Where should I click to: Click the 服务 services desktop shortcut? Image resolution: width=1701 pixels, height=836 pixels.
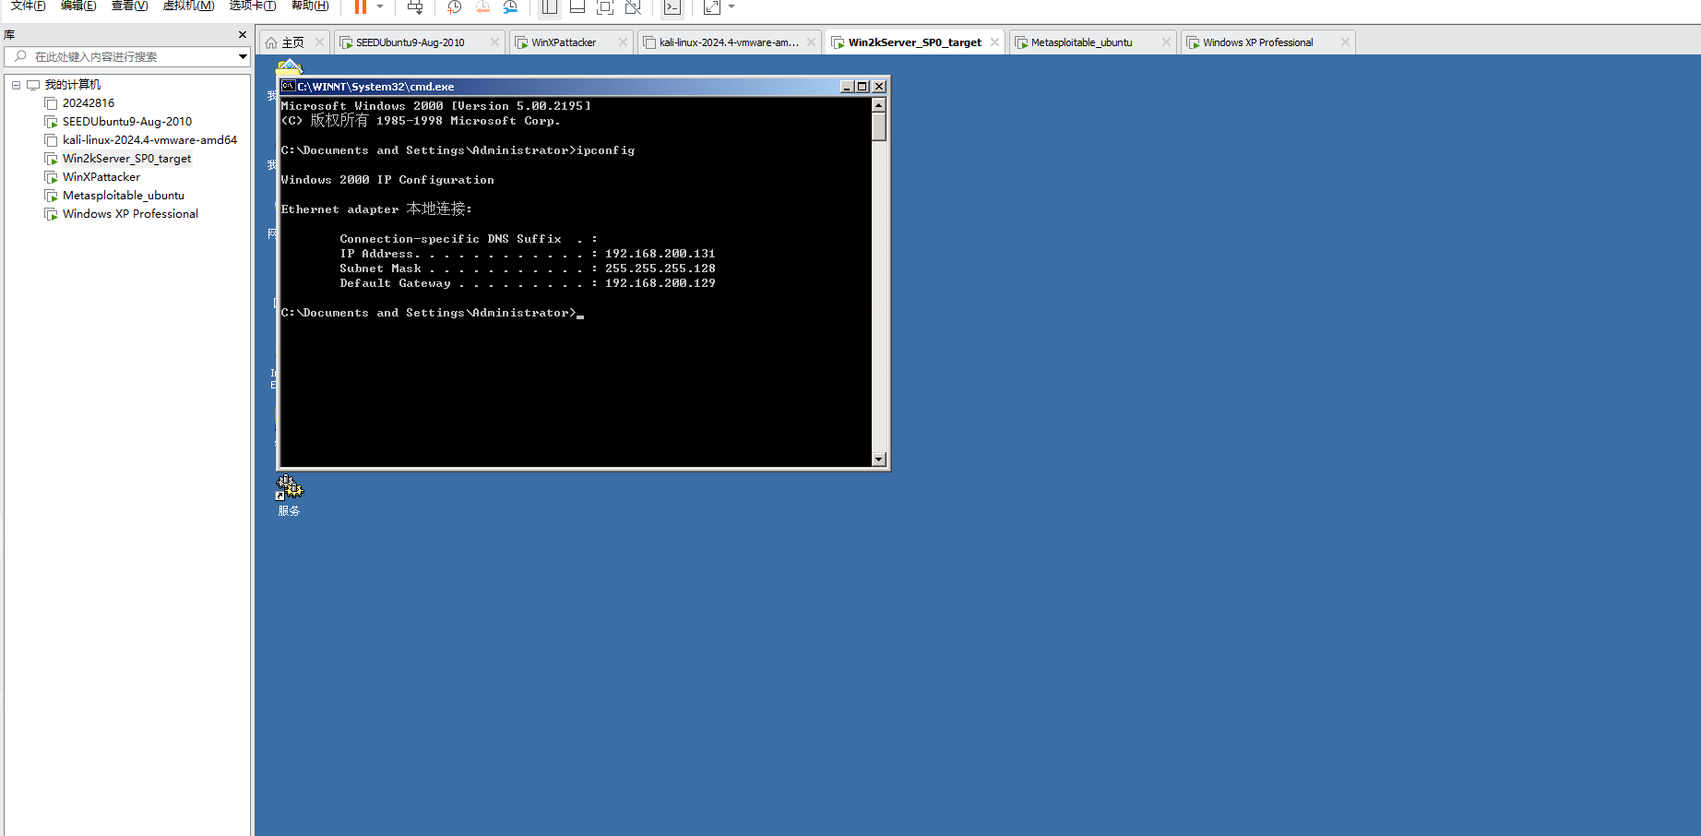[x=290, y=496]
